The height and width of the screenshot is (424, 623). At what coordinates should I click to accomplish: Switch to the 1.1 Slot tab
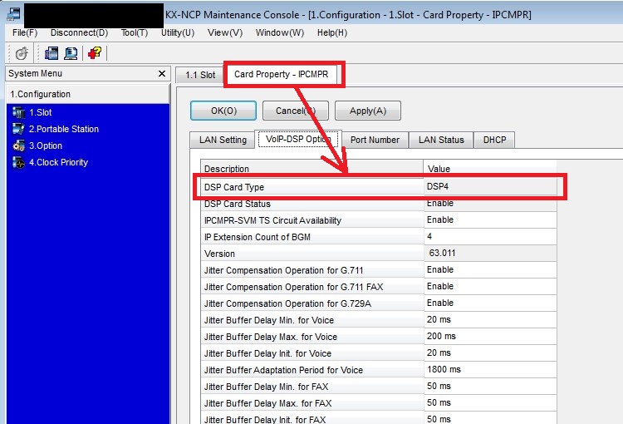coord(200,75)
